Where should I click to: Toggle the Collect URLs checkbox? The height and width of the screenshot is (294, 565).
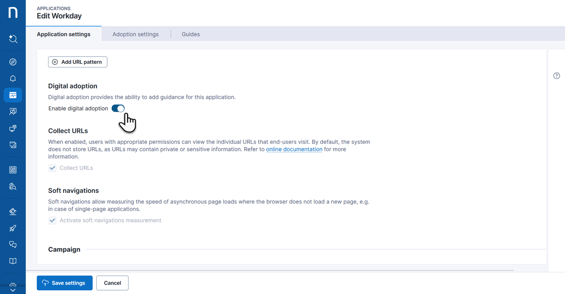(53, 168)
